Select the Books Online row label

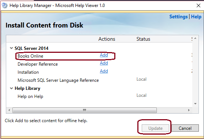tap(30, 56)
